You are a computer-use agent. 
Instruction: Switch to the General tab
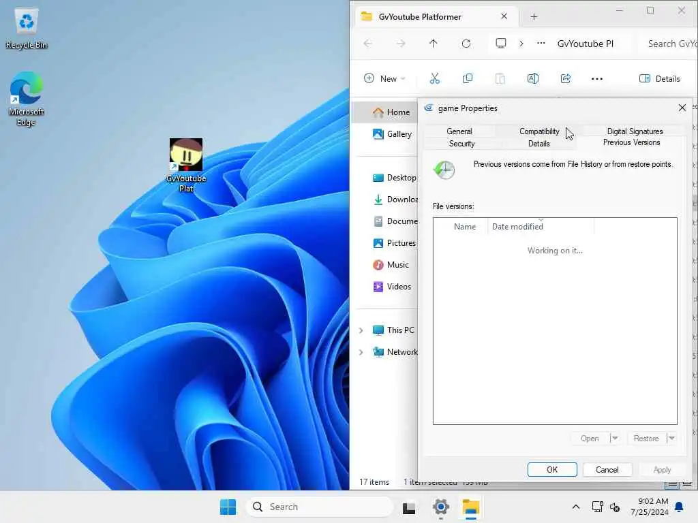click(x=459, y=131)
